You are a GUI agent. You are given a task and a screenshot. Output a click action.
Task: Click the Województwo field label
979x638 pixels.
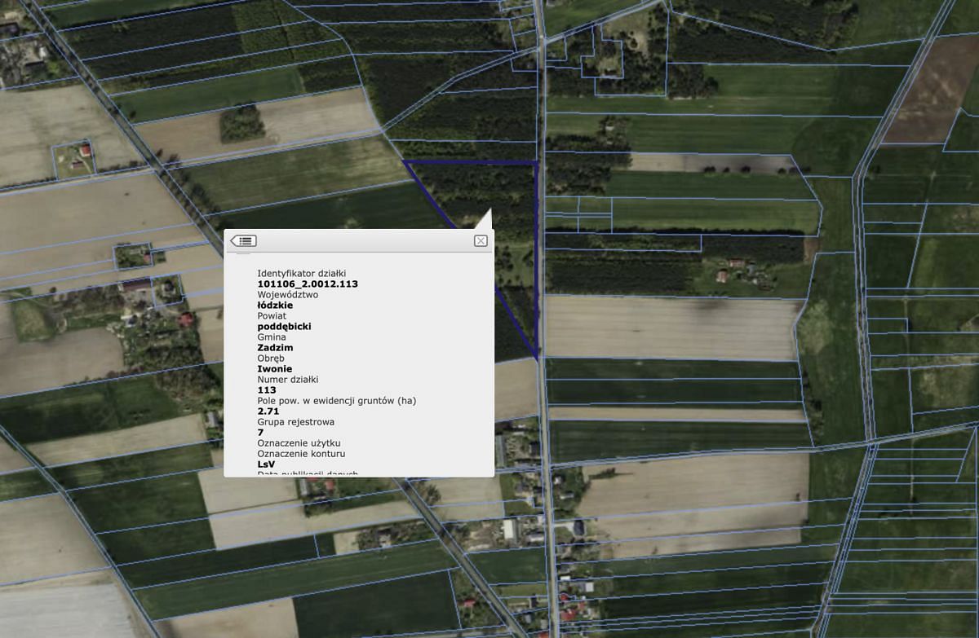point(288,295)
